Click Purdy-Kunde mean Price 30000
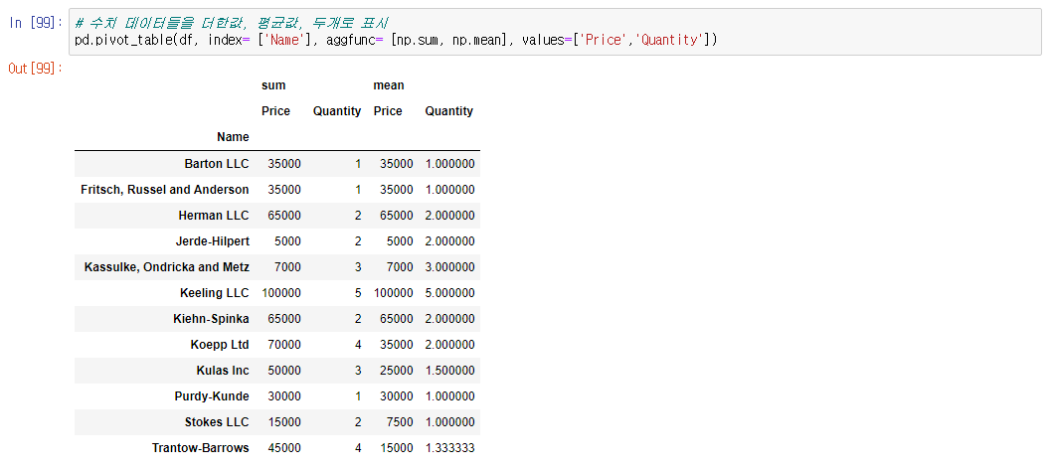Viewport: 1051px width, 469px height. click(397, 396)
